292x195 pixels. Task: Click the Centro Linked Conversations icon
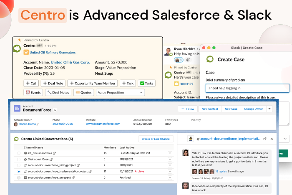[16, 139]
